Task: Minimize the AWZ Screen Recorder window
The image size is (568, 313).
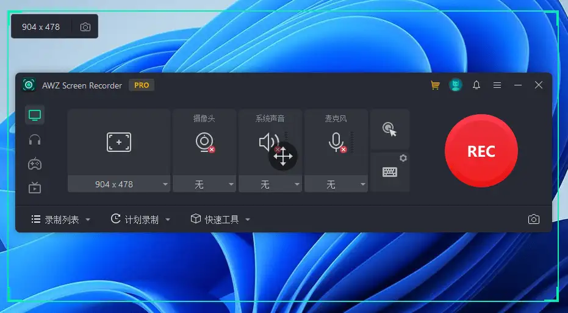Action: point(518,85)
